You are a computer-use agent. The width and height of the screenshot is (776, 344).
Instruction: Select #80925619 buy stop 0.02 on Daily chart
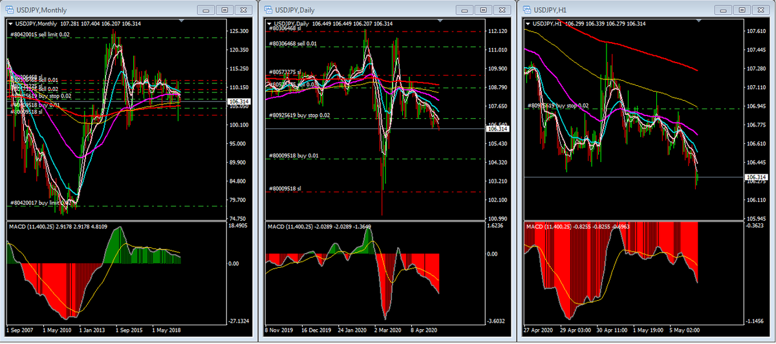(x=299, y=114)
